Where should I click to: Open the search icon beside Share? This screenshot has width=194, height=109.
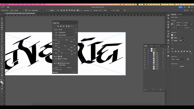tap(185, 7)
